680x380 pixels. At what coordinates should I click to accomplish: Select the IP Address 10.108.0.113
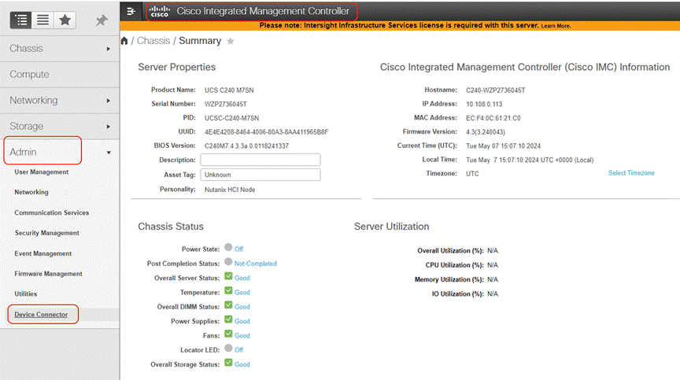[484, 104]
